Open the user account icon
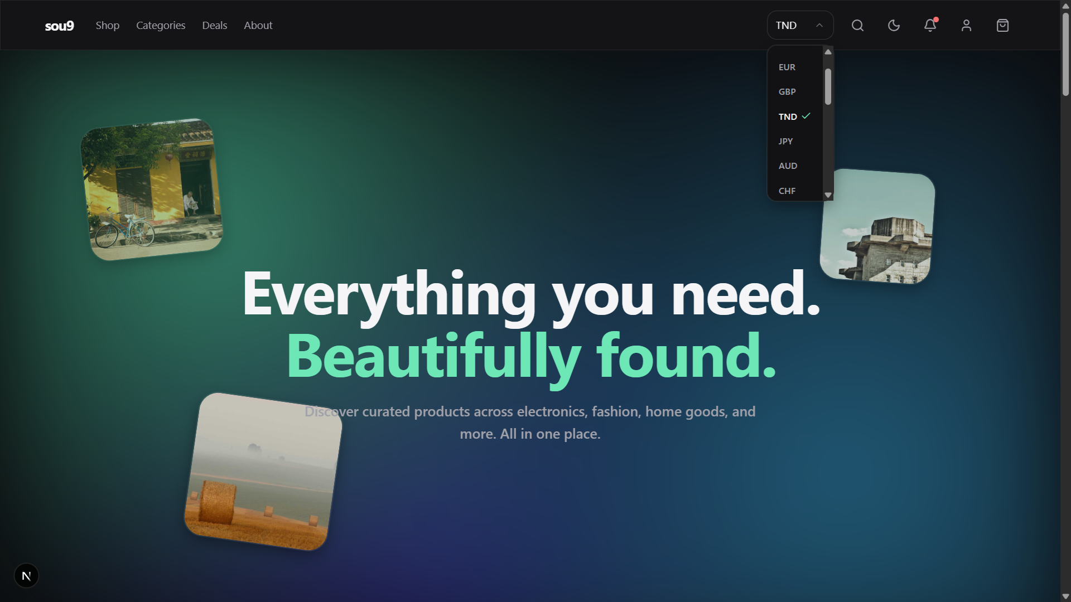The width and height of the screenshot is (1071, 602). click(x=966, y=26)
